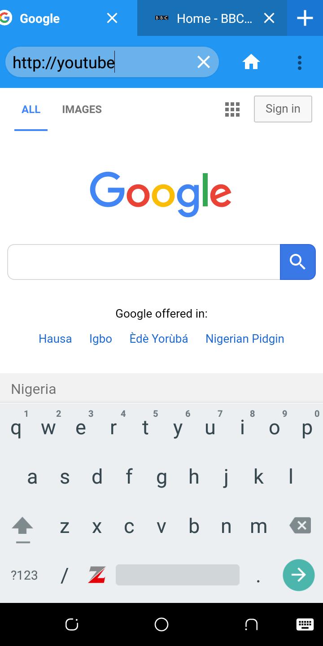Clear the URL bar text with X
This screenshot has height=646, width=323.
click(204, 62)
